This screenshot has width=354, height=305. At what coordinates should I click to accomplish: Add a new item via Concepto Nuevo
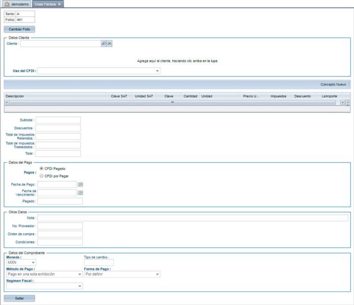click(333, 85)
